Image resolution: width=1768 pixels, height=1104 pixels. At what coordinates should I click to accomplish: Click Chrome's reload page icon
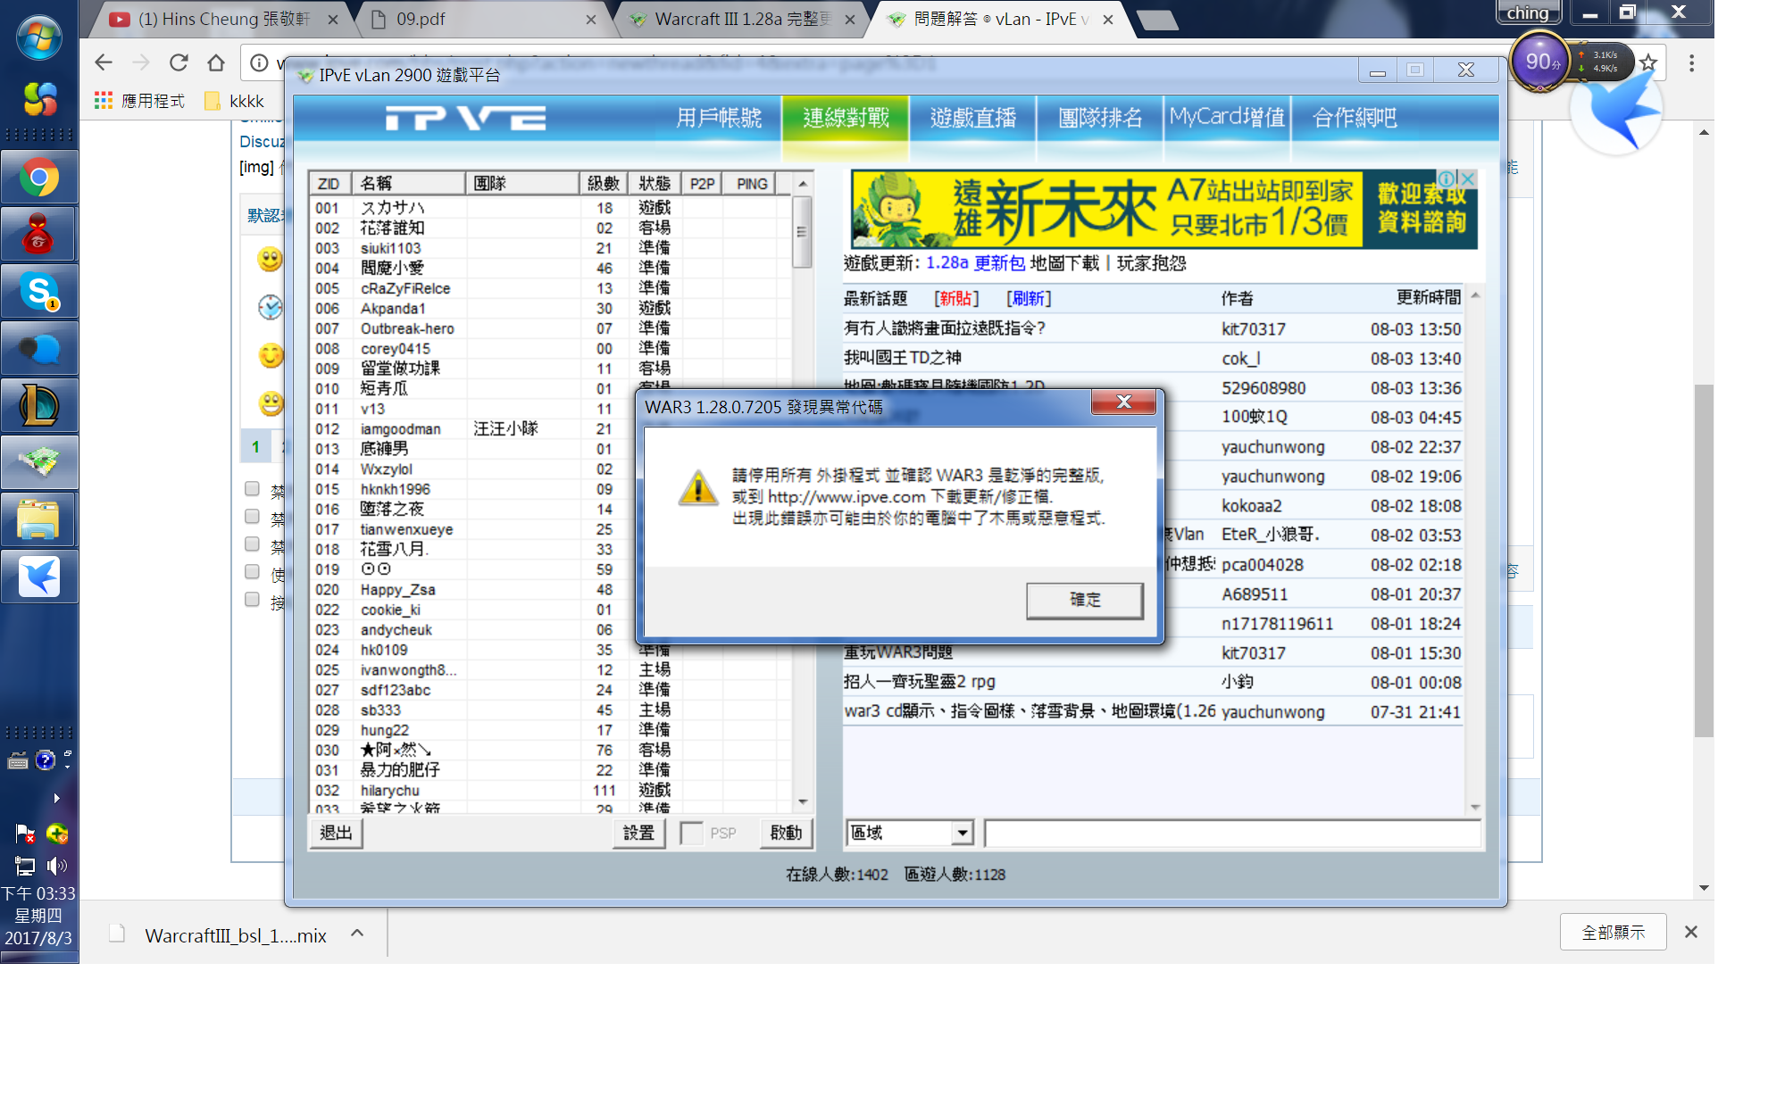[179, 62]
